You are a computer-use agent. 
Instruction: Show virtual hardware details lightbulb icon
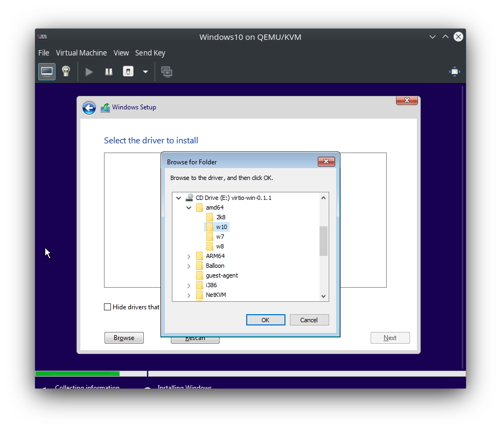click(x=66, y=72)
